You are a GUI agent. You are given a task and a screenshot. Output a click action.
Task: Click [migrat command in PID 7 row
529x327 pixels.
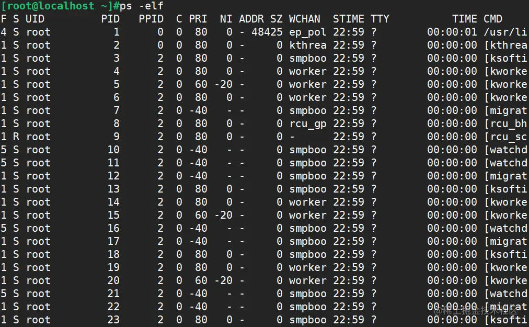click(505, 110)
